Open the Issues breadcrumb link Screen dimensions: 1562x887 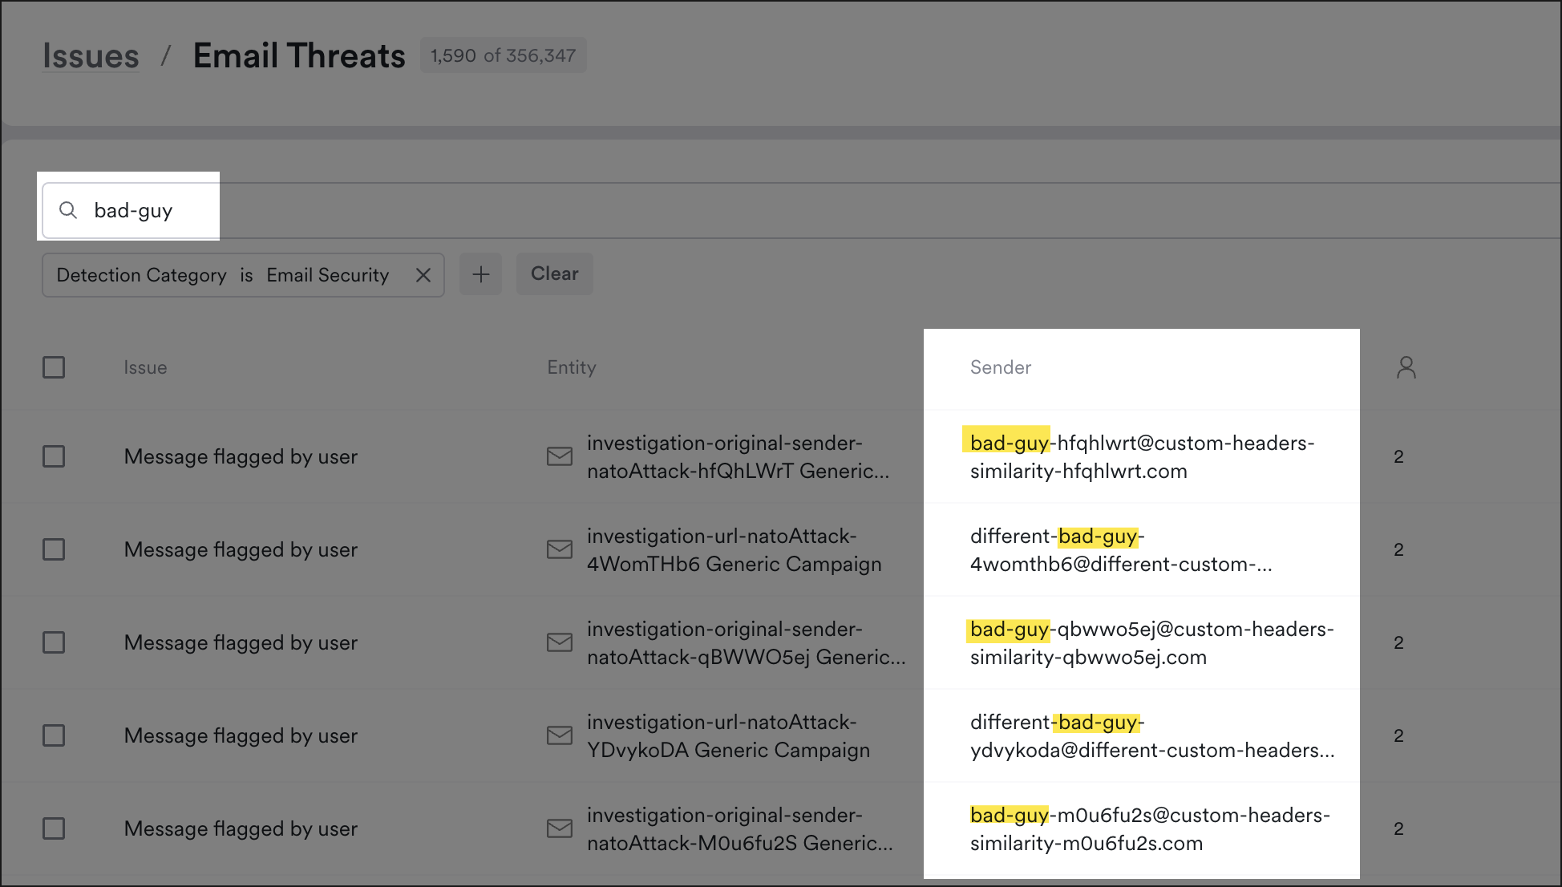point(91,56)
